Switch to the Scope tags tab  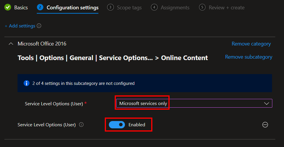click(129, 7)
